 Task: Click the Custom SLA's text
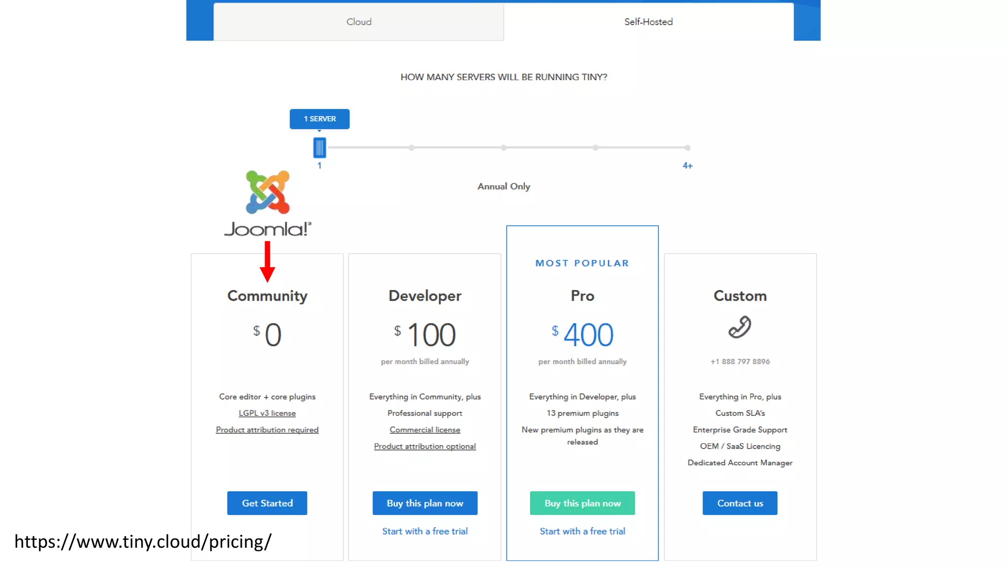740,413
